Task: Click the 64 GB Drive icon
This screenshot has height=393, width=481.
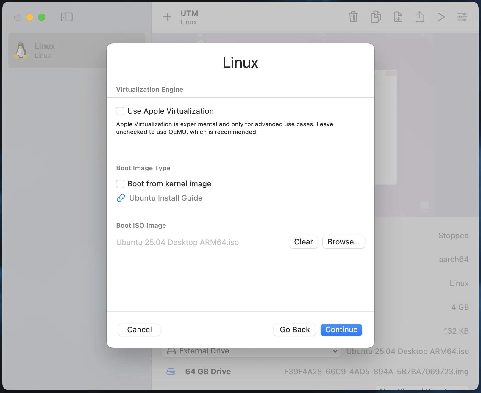Action: pyautogui.click(x=171, y=372)
